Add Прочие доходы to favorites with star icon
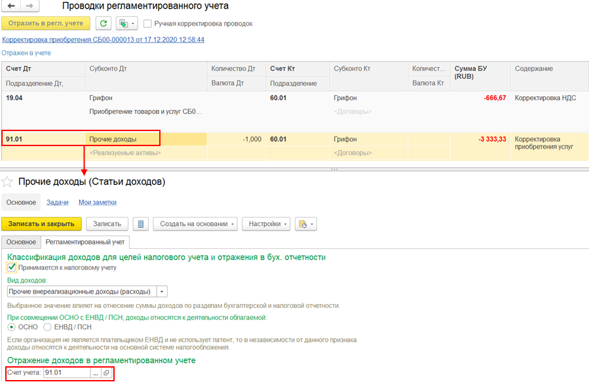This screenshot has width=589, height=382. pos(7,182)
